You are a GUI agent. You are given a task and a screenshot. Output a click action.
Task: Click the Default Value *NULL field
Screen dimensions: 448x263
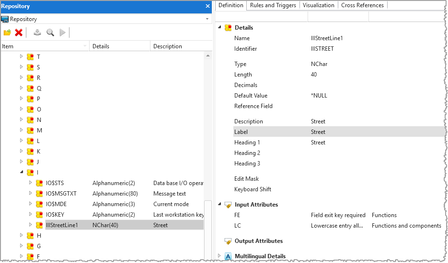pyautogui.click(x=319, y=96)
